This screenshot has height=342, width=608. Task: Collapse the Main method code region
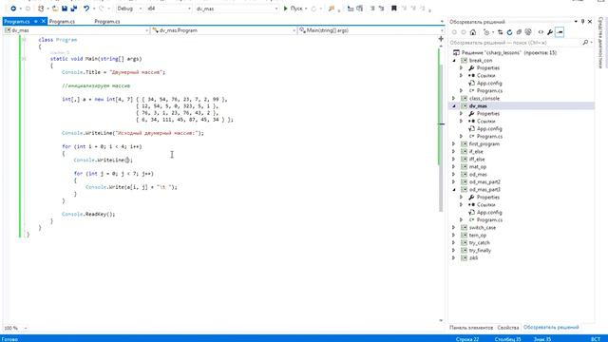pos(24,59)
